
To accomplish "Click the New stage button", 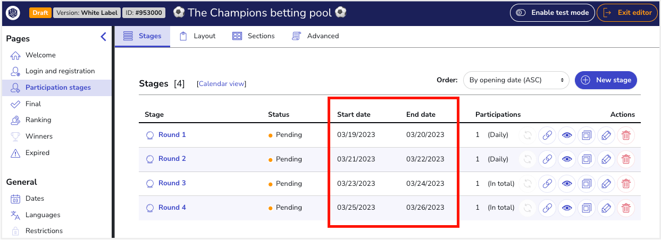I will tap(606, 80).
